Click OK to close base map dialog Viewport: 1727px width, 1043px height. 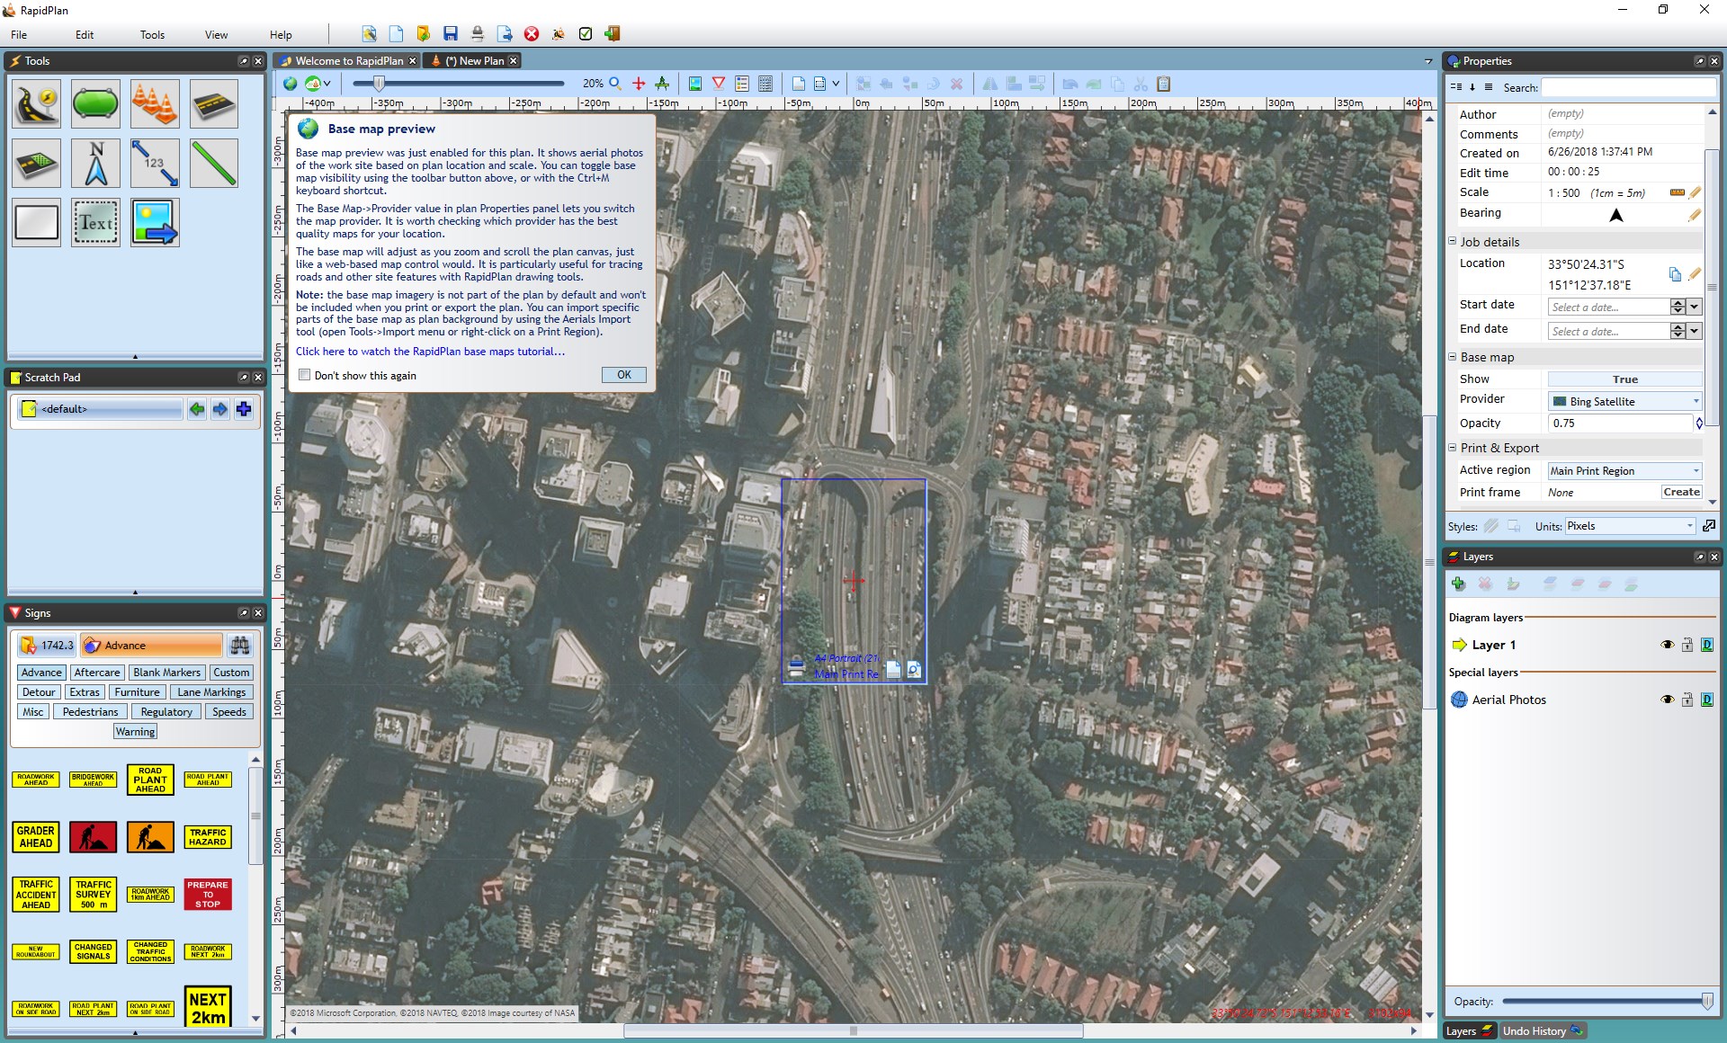(x=623, y=375)
